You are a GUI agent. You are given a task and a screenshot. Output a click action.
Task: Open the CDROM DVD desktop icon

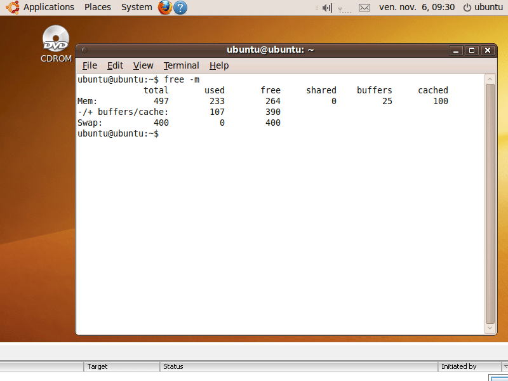click(56, 44)
